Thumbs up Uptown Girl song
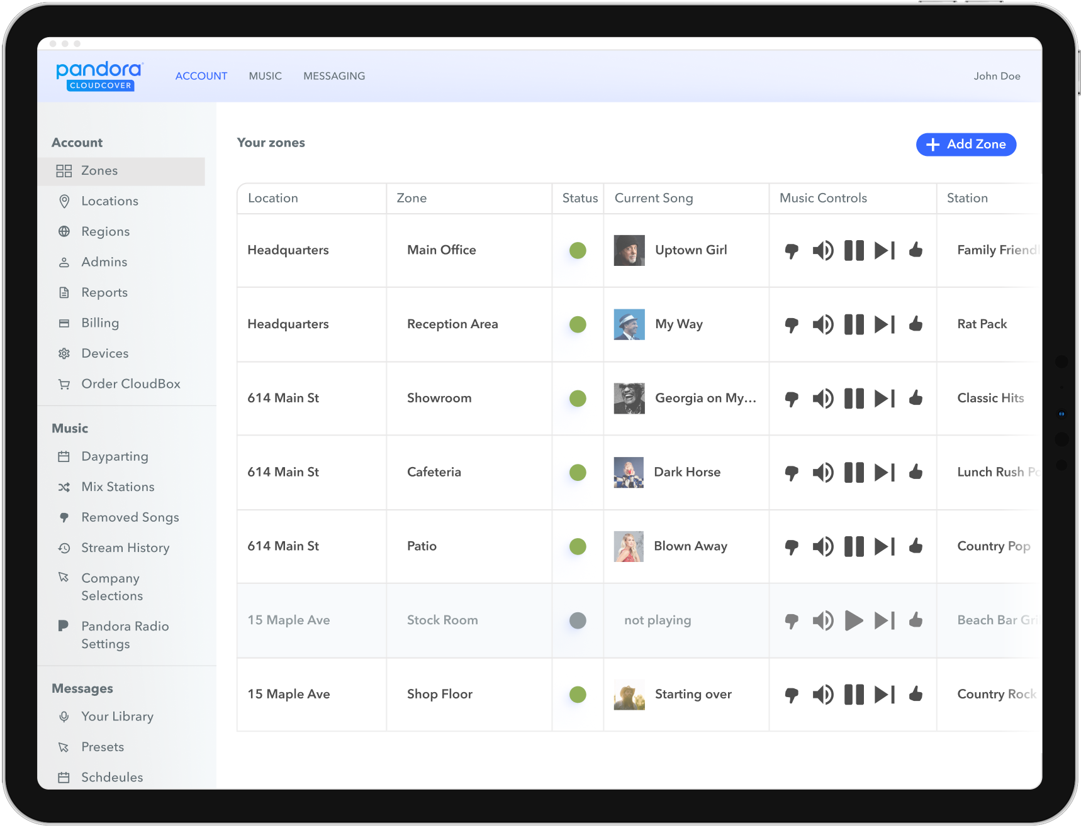The height and width of the screenshot is (826, 1081). click(916, 250)
